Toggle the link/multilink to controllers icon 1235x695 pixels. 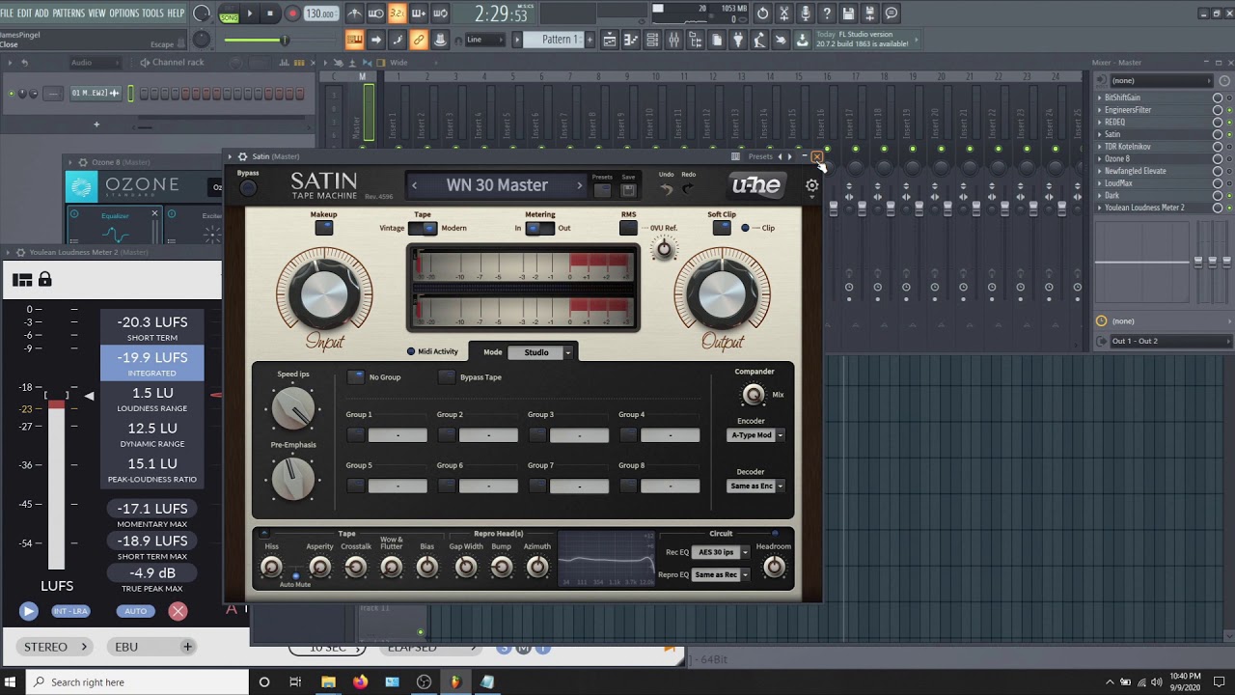[x=419, y=40]
